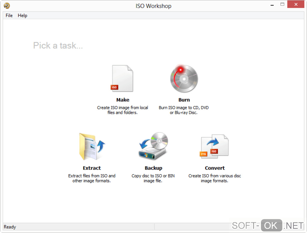Open the Help menu
307x233 pixels.
[23, 15]
